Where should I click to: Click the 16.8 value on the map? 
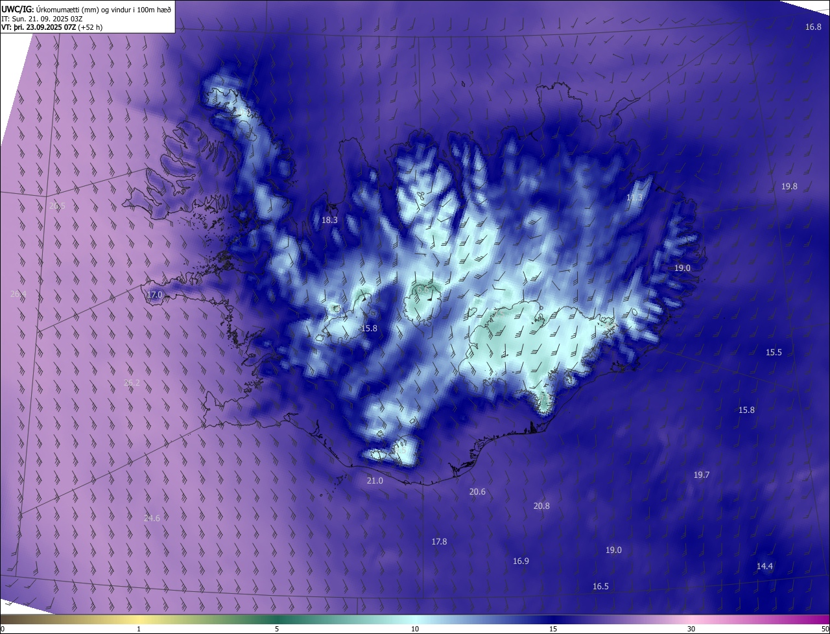[x=813, y=27]
